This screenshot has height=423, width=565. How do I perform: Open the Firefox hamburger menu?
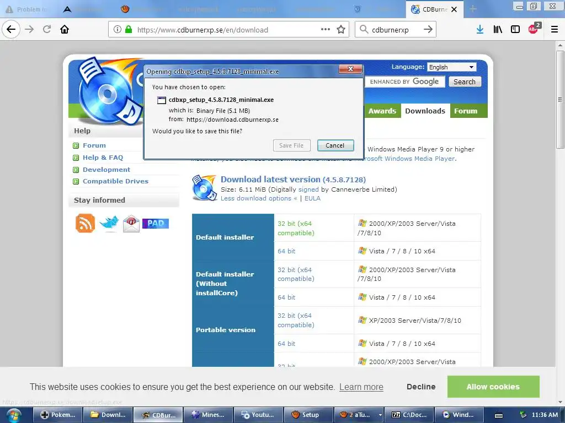555,30
